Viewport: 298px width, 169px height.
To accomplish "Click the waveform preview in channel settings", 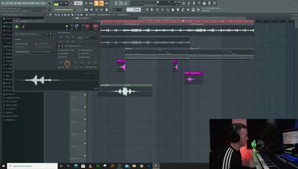I will coord(56,80).
